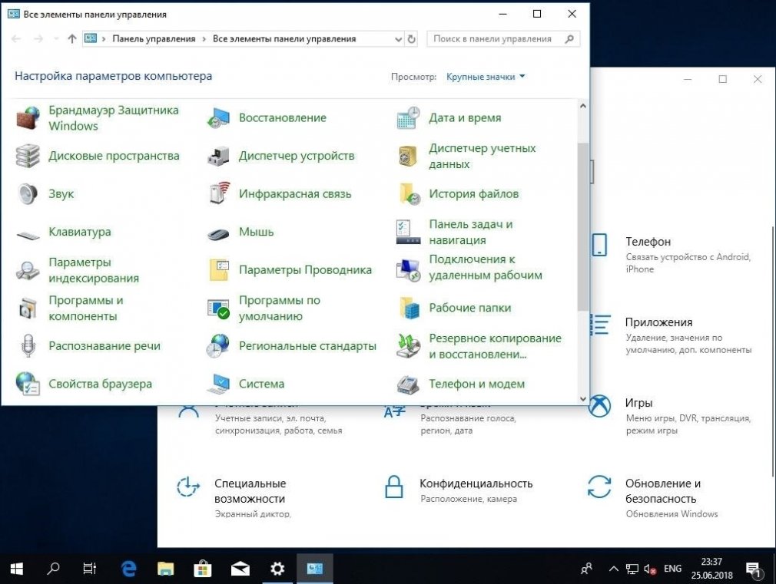
Task: Click the Control Panel search field
Action: [x=503, y=39]
